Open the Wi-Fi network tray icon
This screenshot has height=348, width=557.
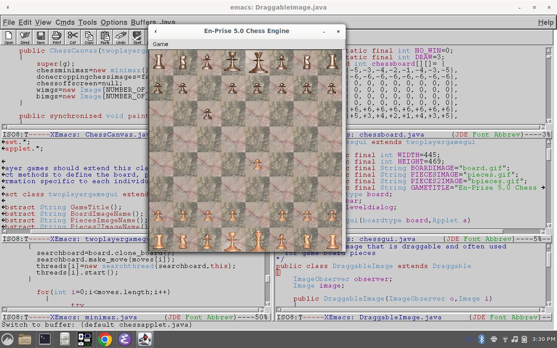pyautogui.click(x=505, y=339)
